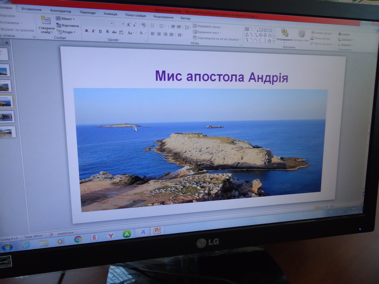Click the Упорядкувати (Arrange) icon
The width and height of the screenshot is (379, 284).
pos(285,33)
